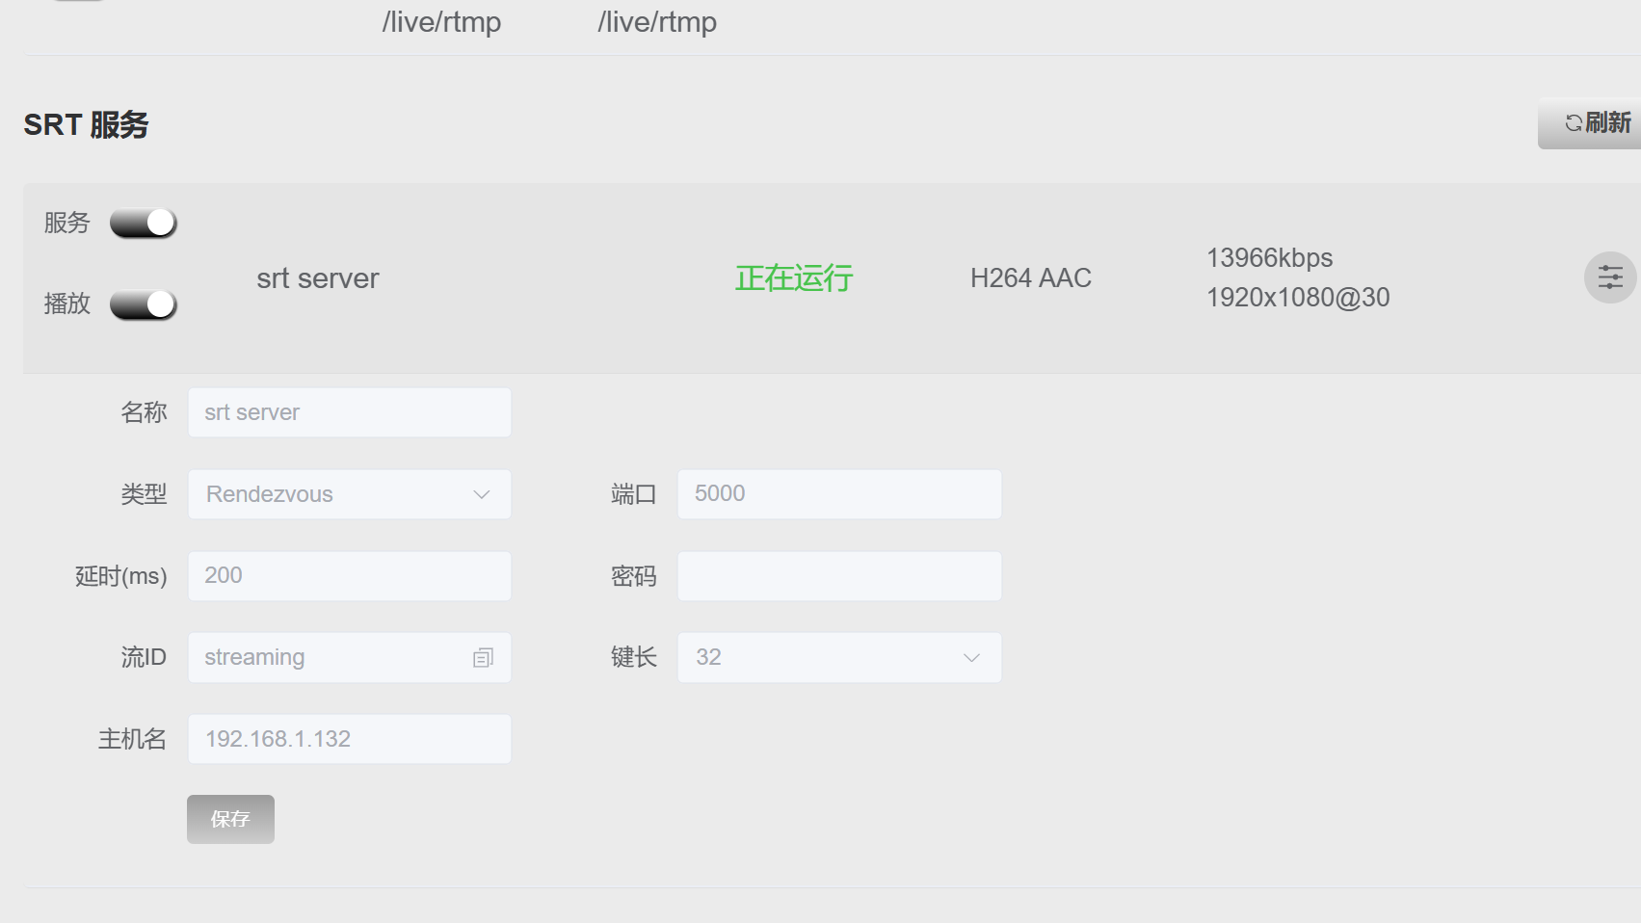The height and width of the screenshot is (923, 1641).
Task: Open the SRT server settings sliders icon
Action: click(x=1610, y=277)
